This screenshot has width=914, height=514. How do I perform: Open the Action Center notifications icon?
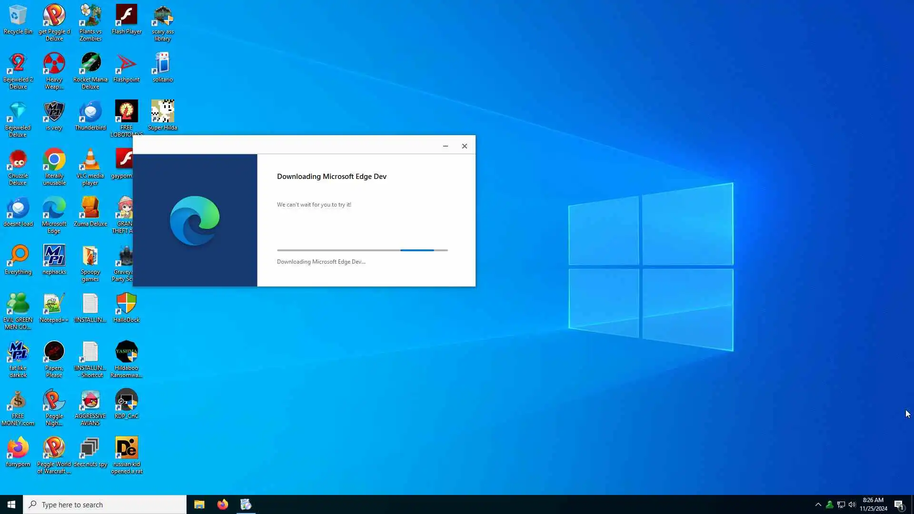pos(899,504)
